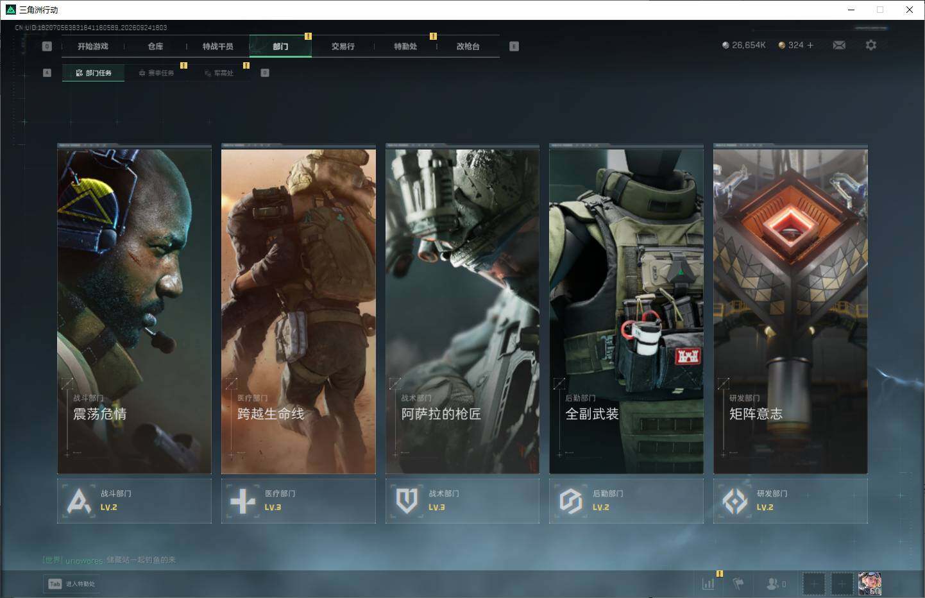Open the 赛季任务 sub-tab

[x=157, y=73]
